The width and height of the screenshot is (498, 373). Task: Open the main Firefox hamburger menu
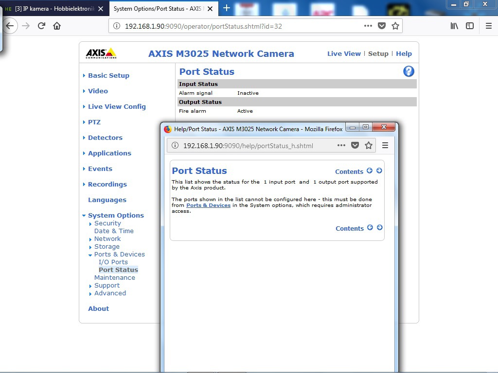coord(489,26)
